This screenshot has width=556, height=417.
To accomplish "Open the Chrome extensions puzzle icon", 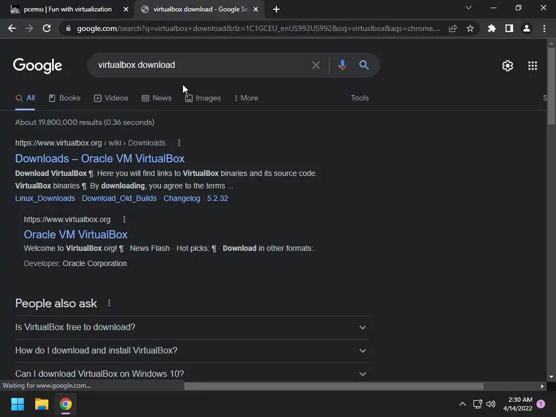I will coord(492,28).
